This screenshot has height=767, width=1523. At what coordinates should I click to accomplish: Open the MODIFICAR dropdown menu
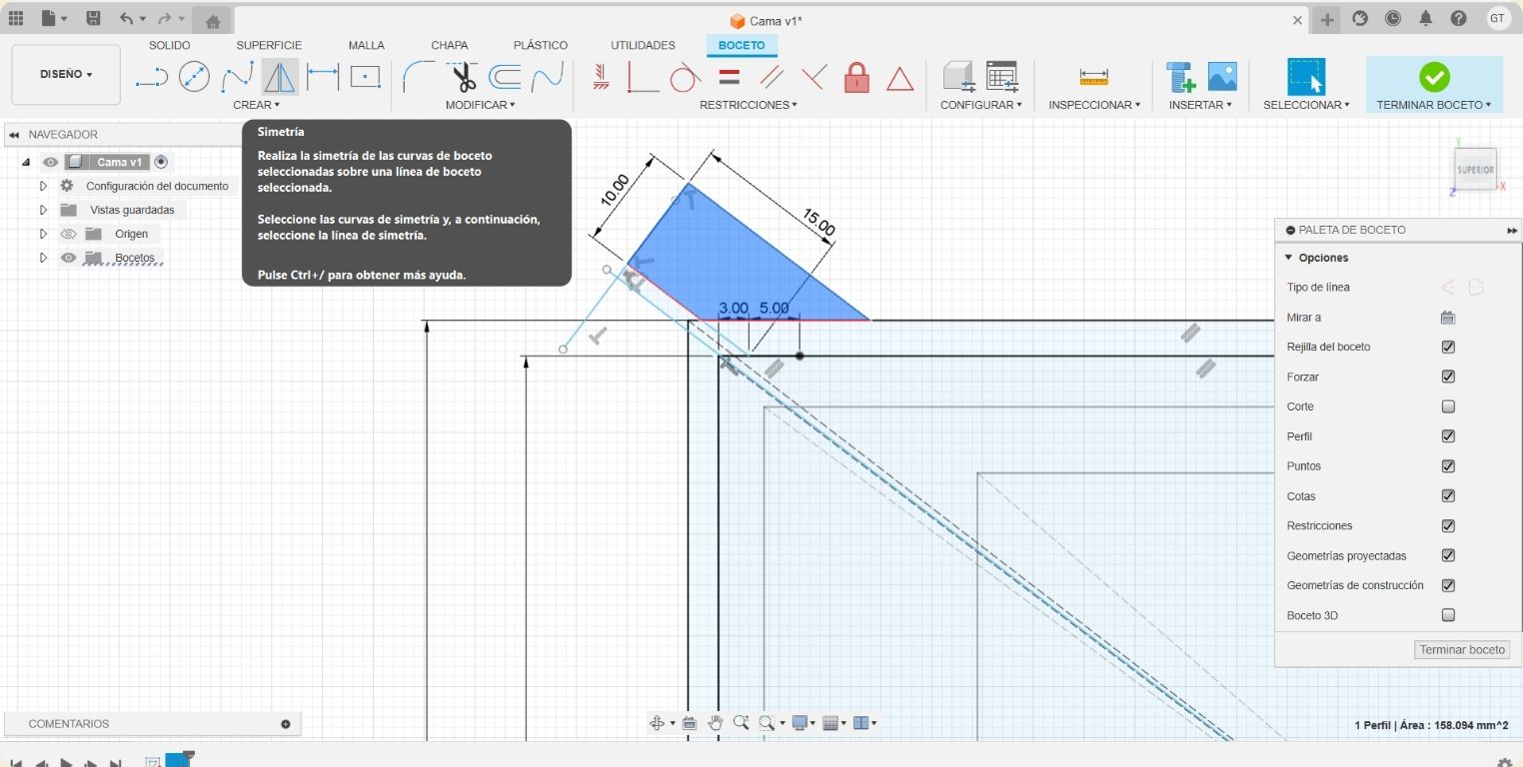click(x=480, y=105)
